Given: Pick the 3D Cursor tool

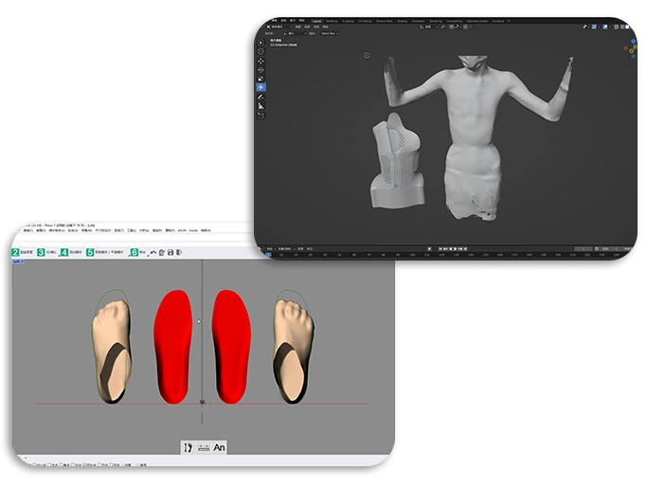Looking at the screenshot, I should 261,52.
